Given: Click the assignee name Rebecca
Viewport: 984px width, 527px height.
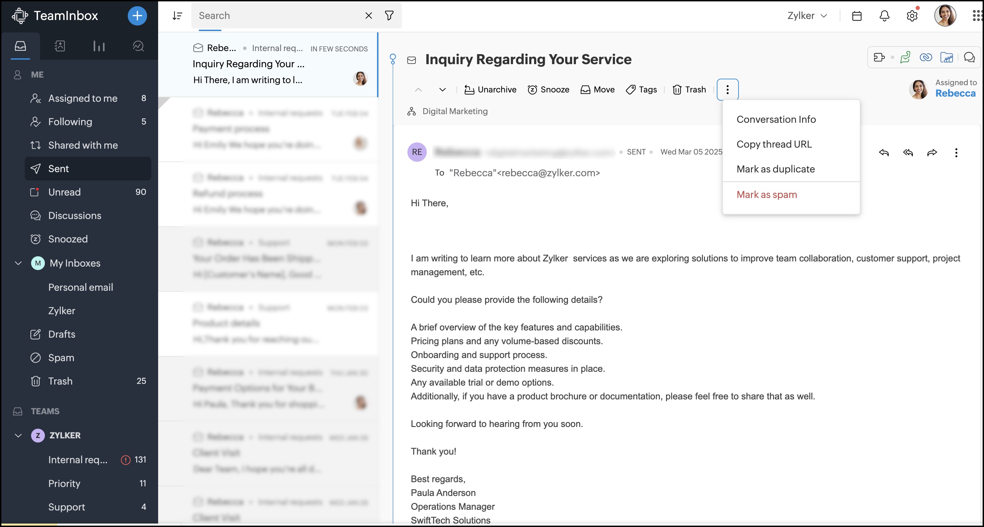Looking at the screenshot, I should 955,93.
